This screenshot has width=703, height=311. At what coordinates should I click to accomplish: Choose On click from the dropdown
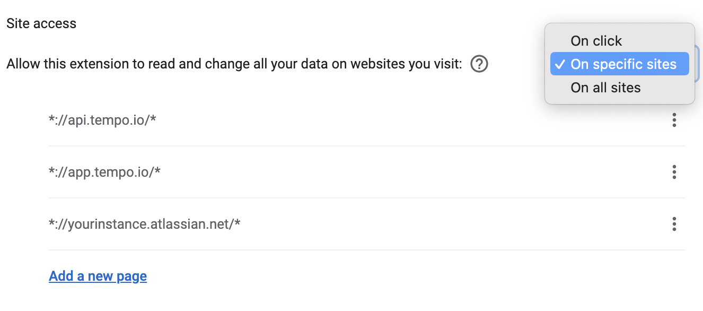(595, 40)
